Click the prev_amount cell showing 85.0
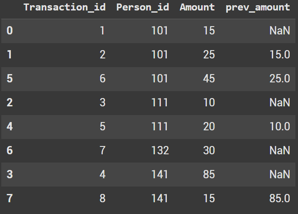The height and width of the screenshot is (214, 298). click(x=279, y=198)
